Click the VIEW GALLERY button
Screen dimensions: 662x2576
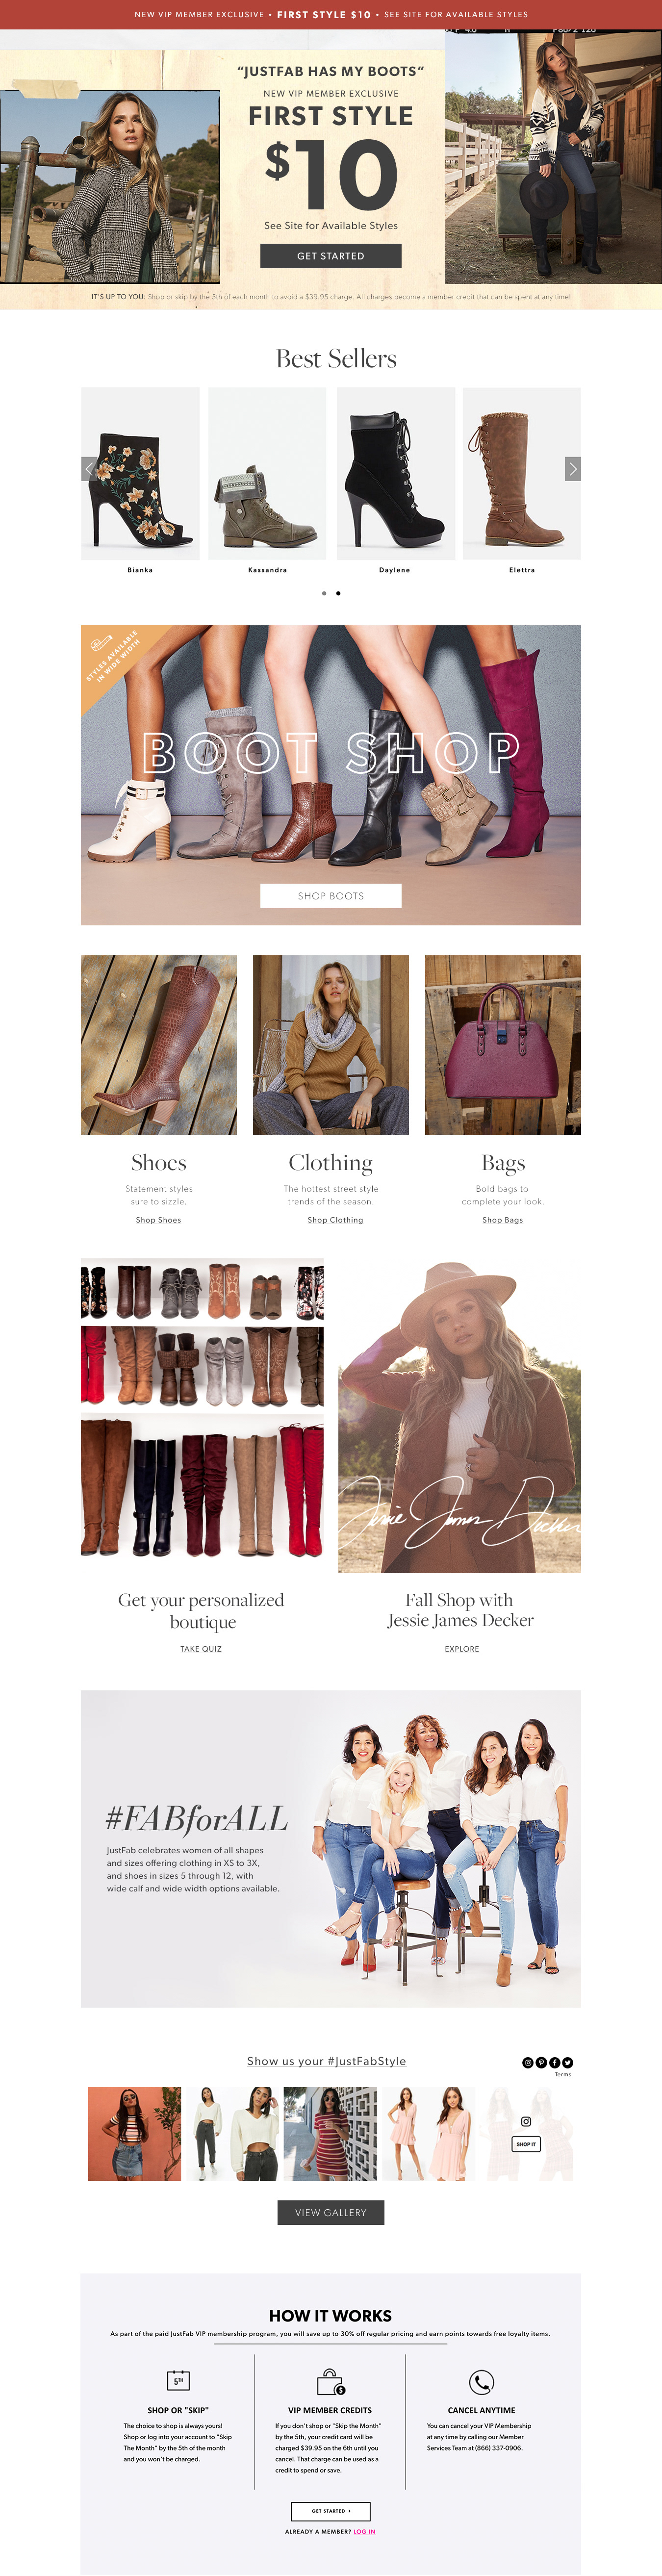click(x=331, y=2212)
